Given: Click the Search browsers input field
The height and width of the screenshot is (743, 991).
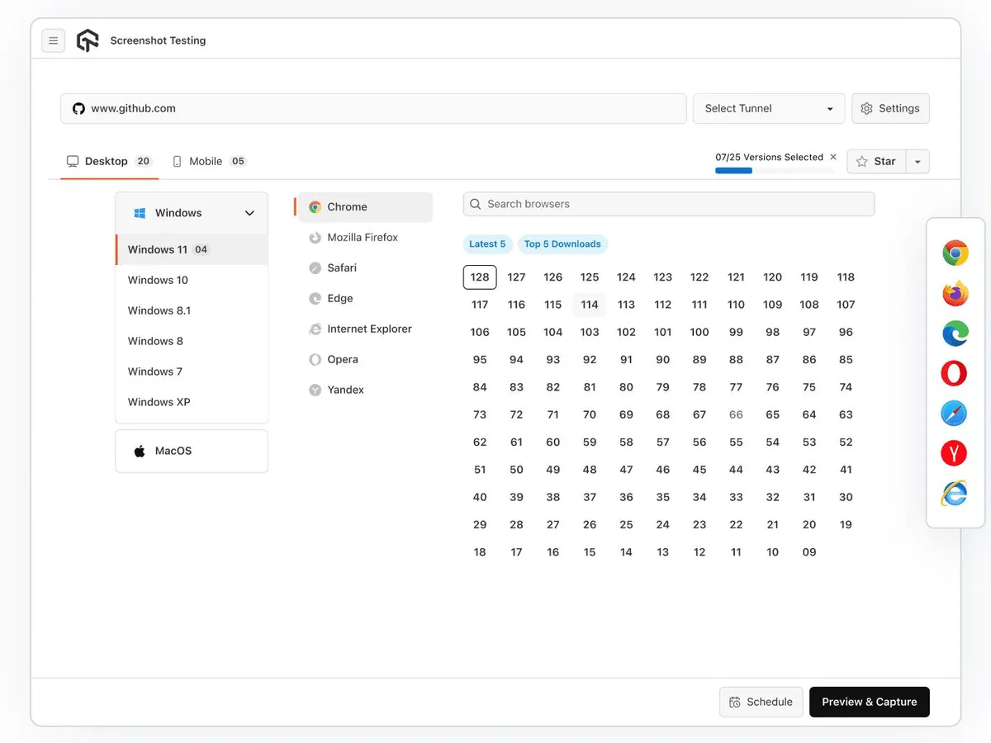Looking at the screenshot, I should click(669, 204).
